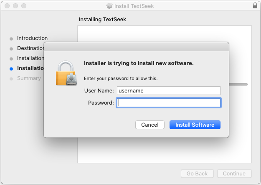Image resolution: width=261 pixels, height=185 pixels.
Task: Zoom the installer window with the third title bar button
Action: (24, 6)
